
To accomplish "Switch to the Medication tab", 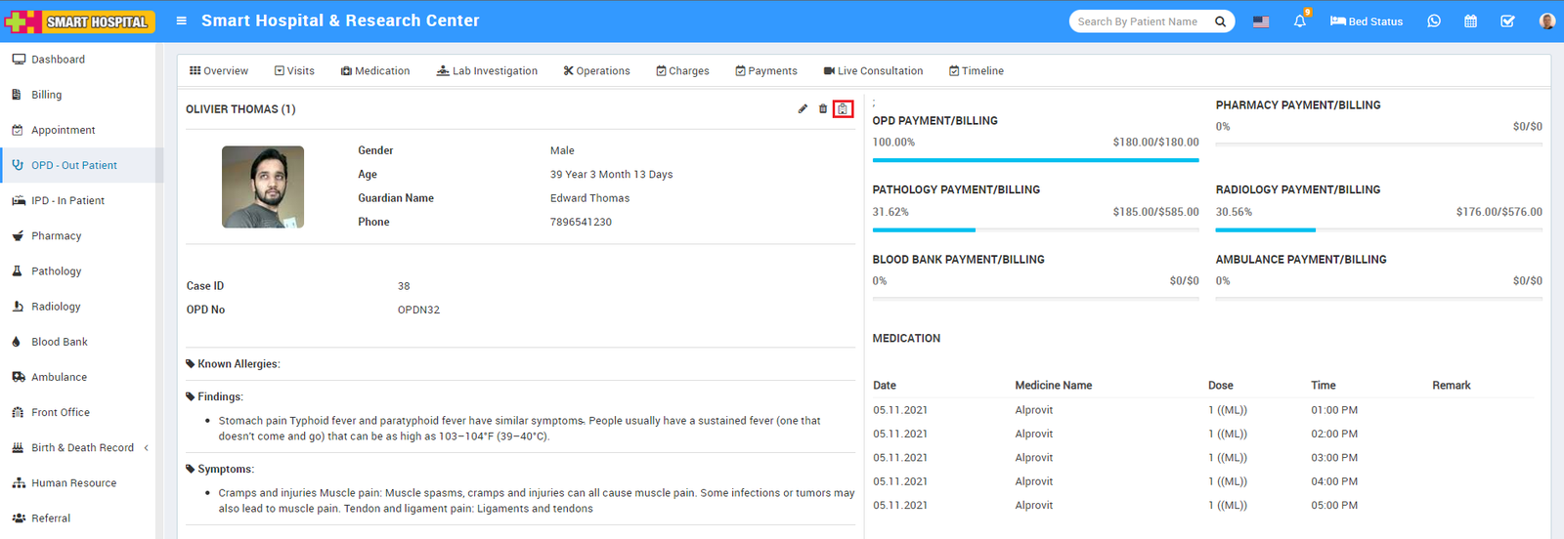I will pos(375,71).
